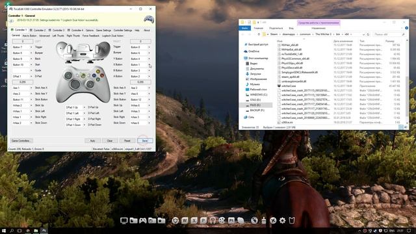Open the taskbar search icon
416x234 pixels.
[x=12, y=231]
